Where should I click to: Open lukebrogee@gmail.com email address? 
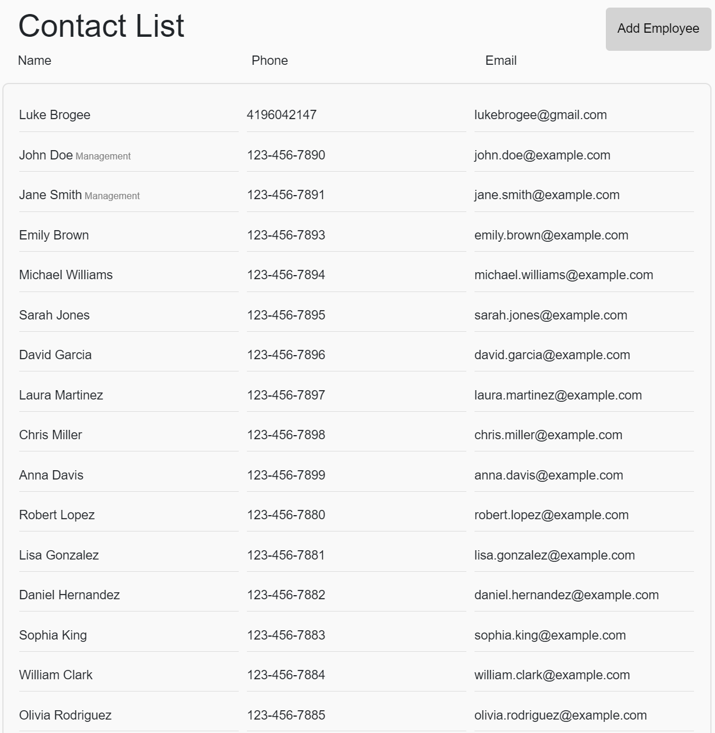[540, 115]
